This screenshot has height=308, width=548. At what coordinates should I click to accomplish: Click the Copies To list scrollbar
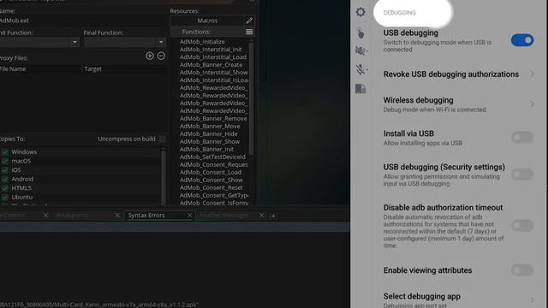(163, 176)
